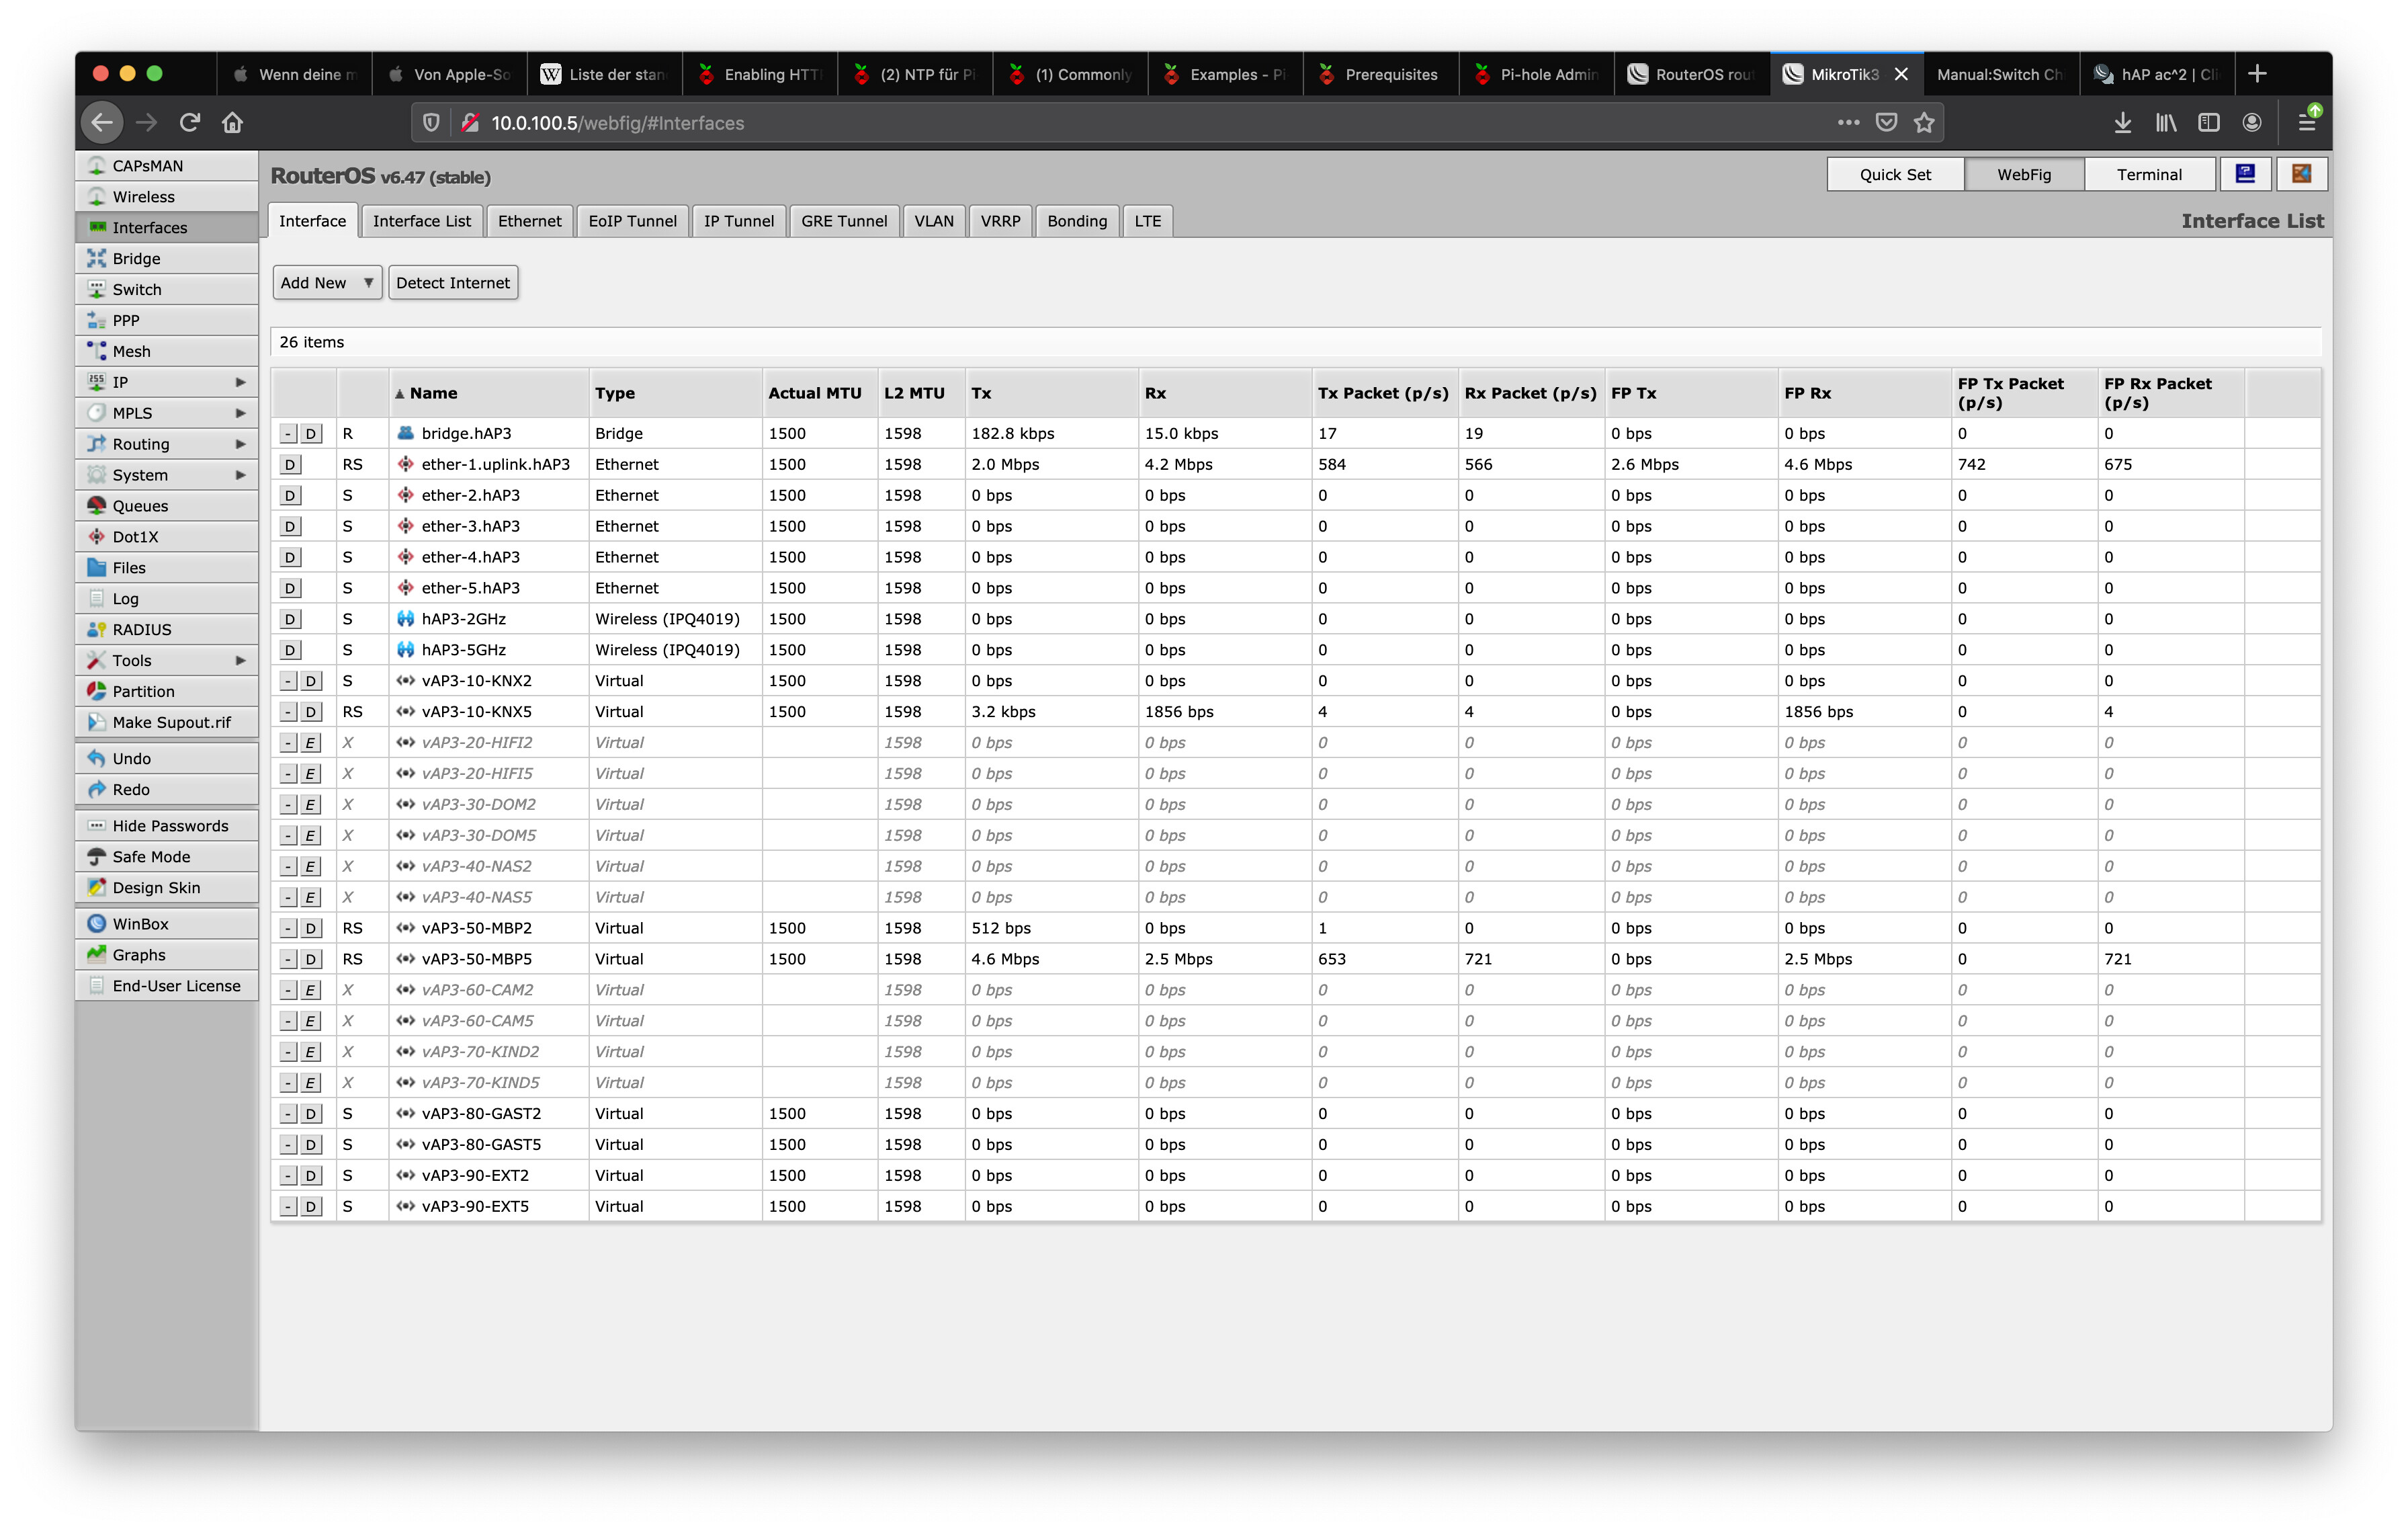
Task: Open the Queues section
Action: [x=140, y=506]
